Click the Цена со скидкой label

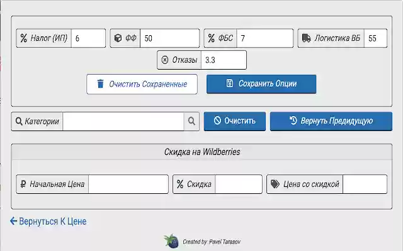pos(311,184)
